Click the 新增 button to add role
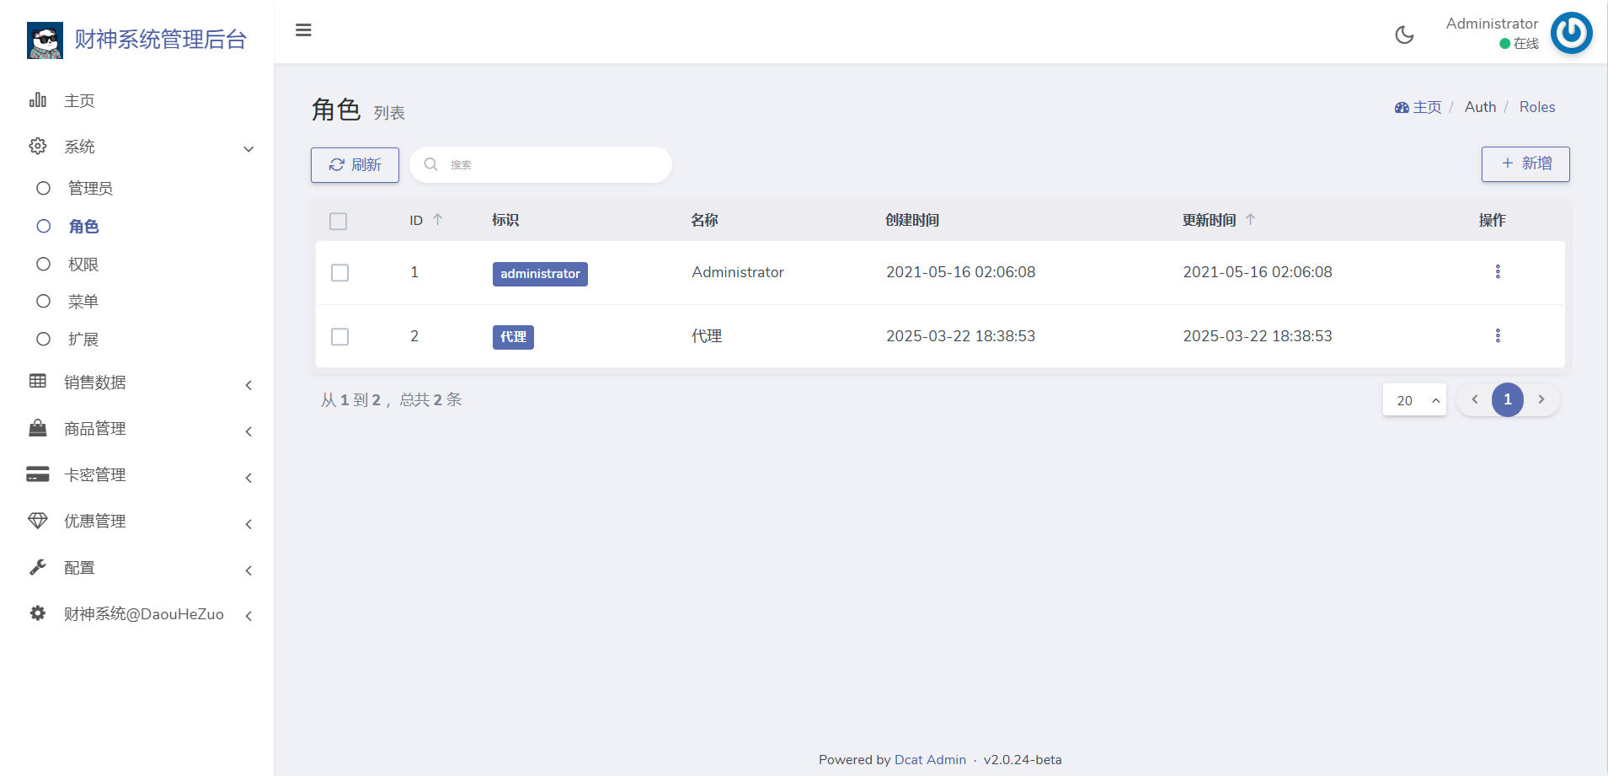1608x776 pixels. point(1525,163)
